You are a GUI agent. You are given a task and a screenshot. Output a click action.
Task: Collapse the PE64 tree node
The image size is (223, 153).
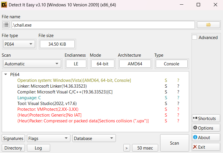(x=6, y=75)
